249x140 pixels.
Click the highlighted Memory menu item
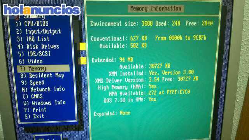coord(43,68)
